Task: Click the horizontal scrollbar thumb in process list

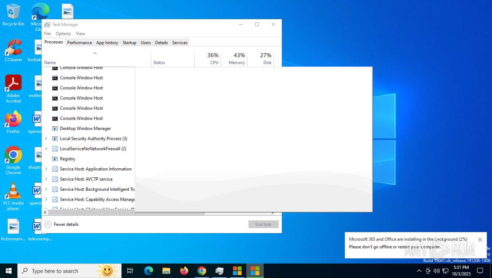Action: point(126,213)
